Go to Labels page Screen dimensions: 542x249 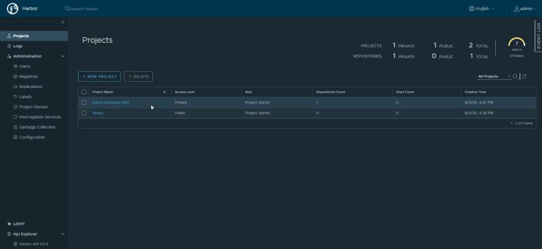25,97
